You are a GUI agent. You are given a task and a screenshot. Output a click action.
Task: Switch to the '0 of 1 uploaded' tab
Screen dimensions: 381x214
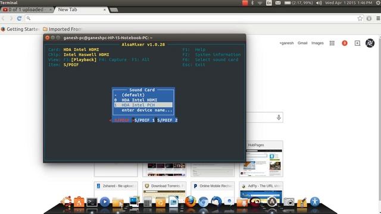[27, 10]
